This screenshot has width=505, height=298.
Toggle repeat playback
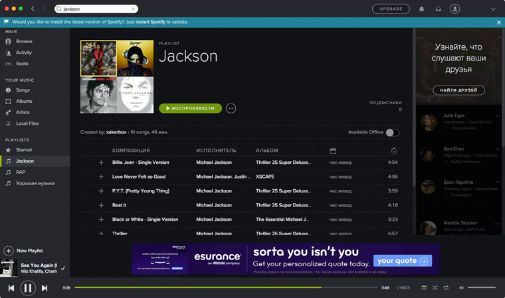(446, 287)
